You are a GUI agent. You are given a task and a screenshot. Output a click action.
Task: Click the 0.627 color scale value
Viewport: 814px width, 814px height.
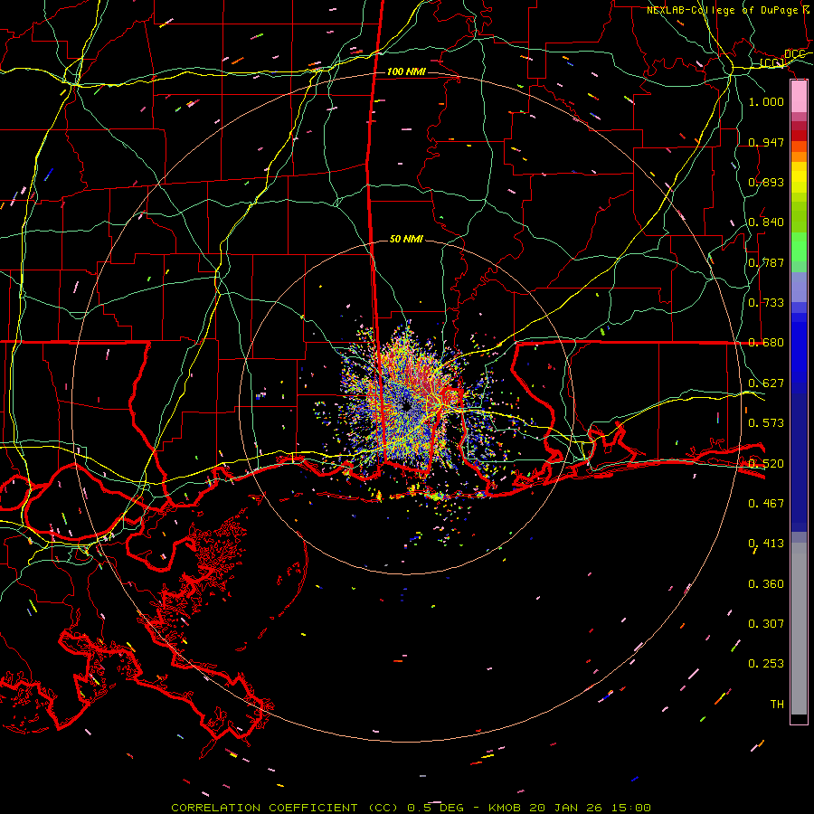[766, 383]
